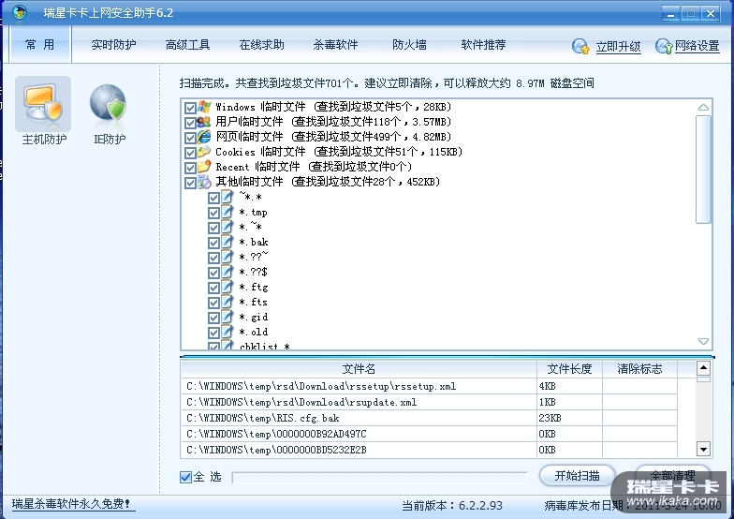Image resolution: width=734 pixels, height=519 pixels.
Task: Open the 防火墙 tab
Action: click(x=410, y=45)
